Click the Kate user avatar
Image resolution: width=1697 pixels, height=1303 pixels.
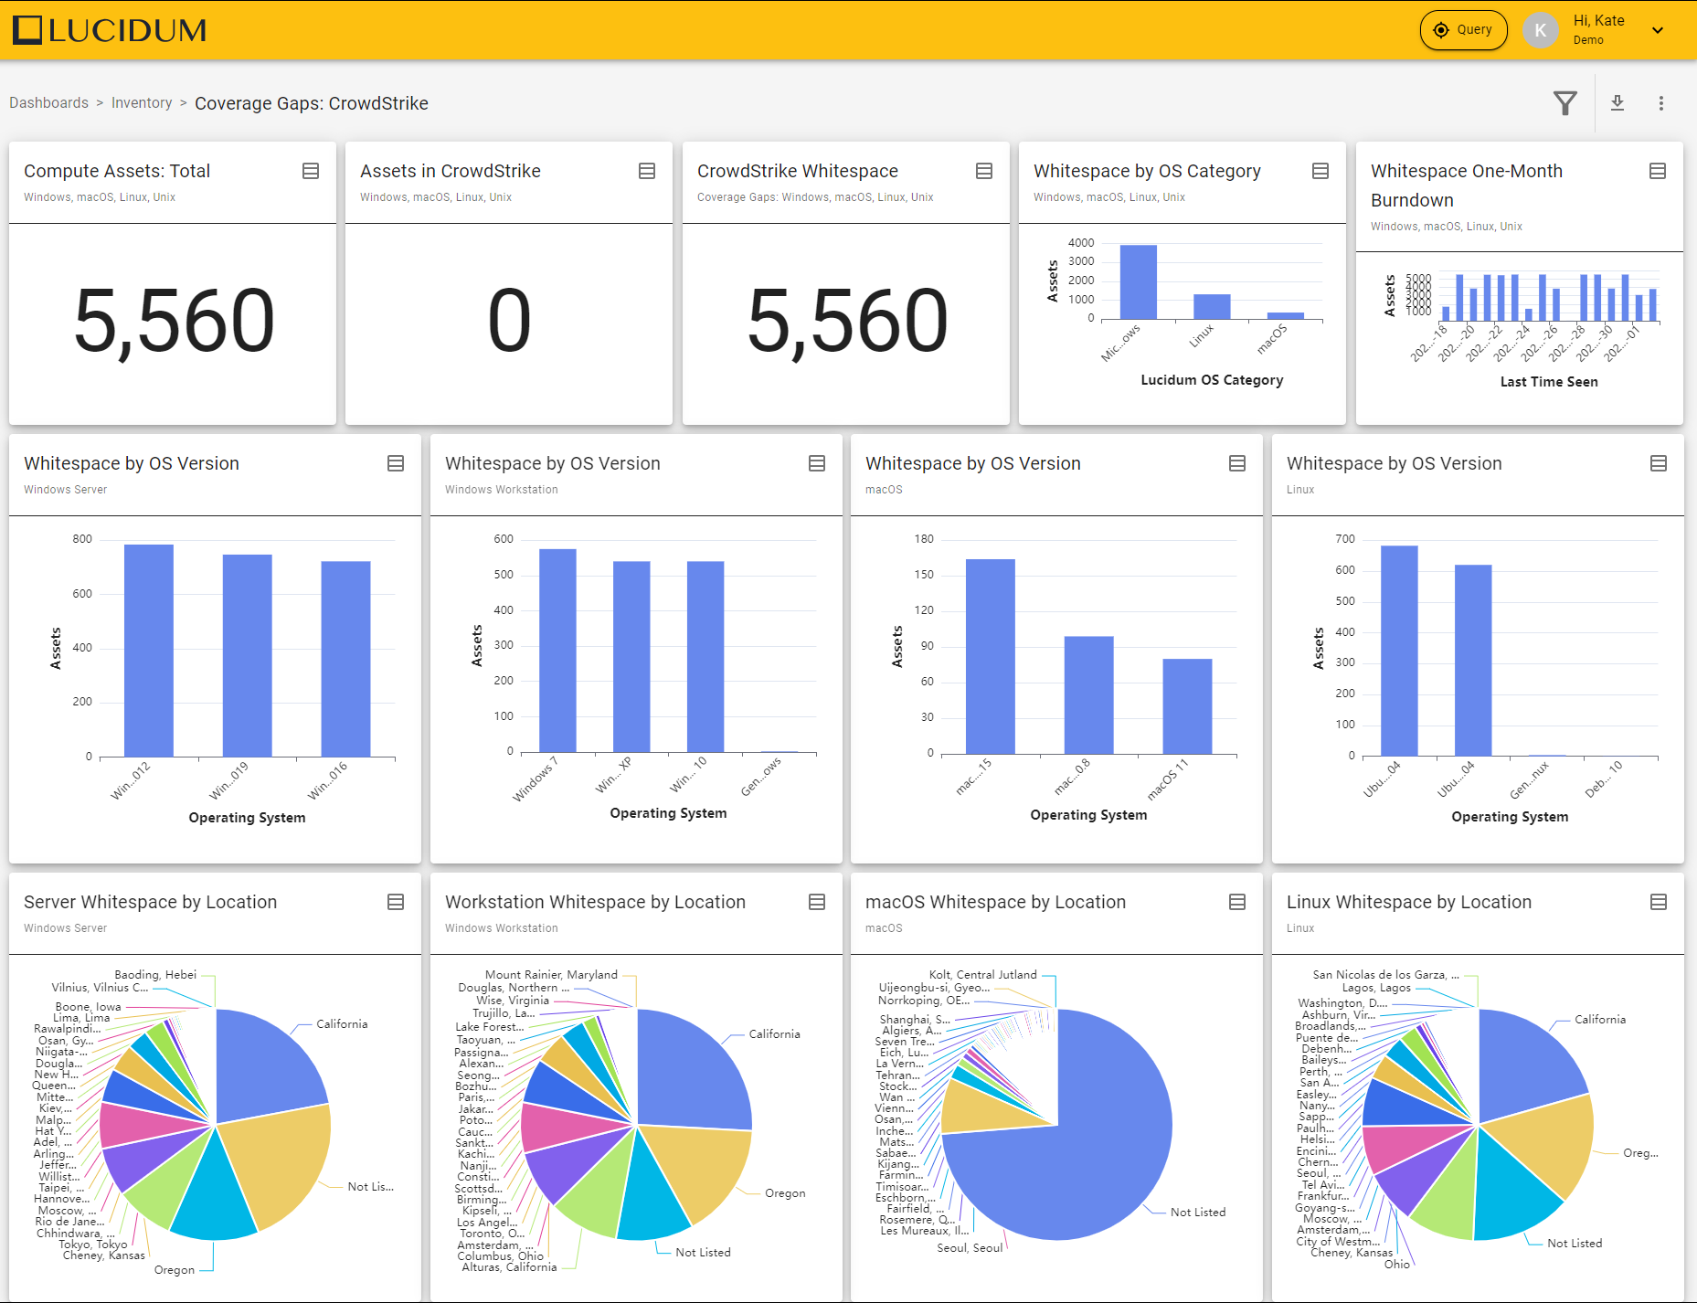click(1540, 30)
